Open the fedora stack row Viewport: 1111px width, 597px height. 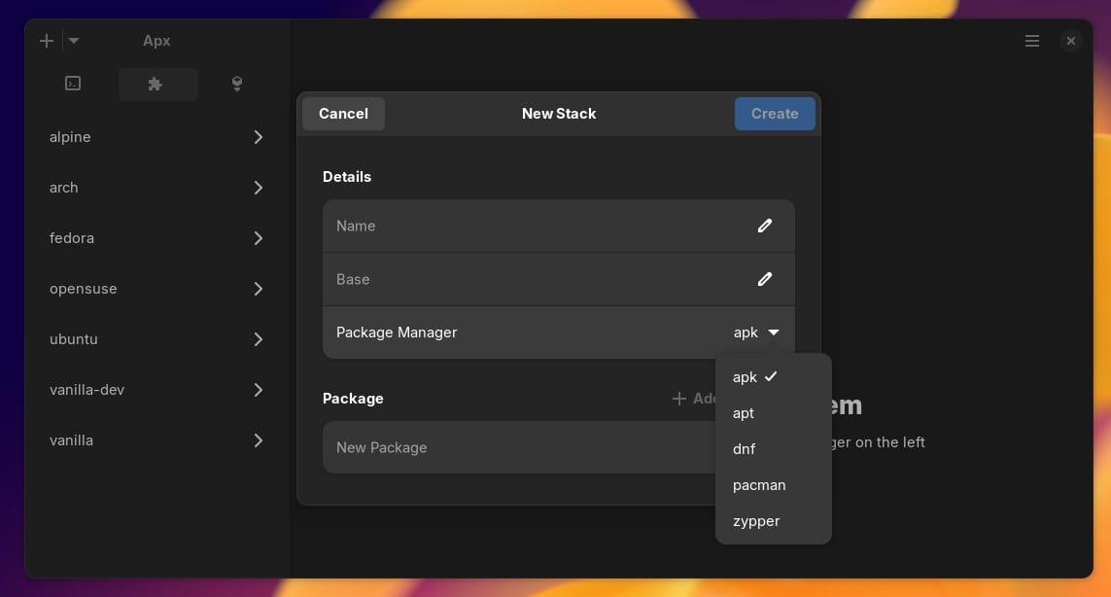(156, 238)
